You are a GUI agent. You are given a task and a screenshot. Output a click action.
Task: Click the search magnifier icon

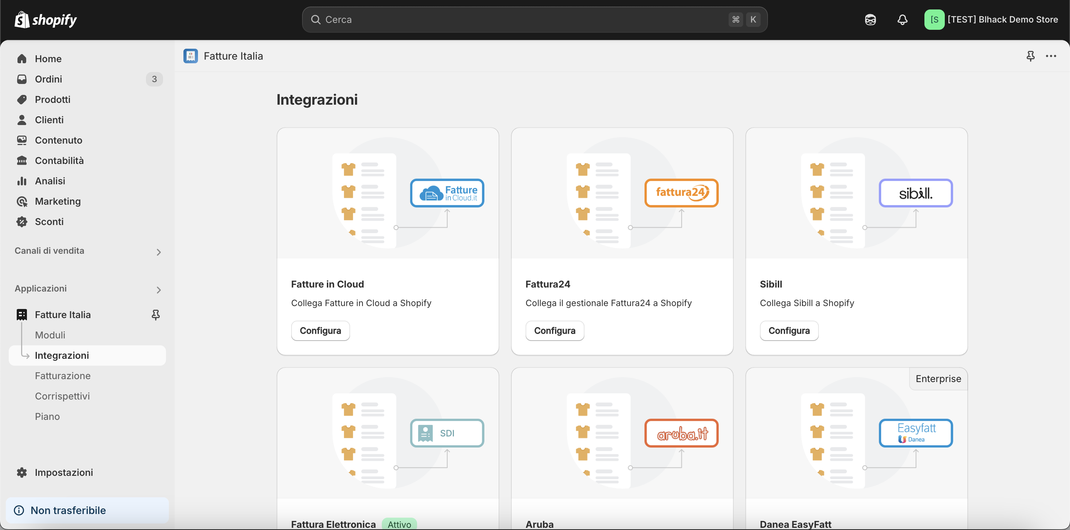316,20
